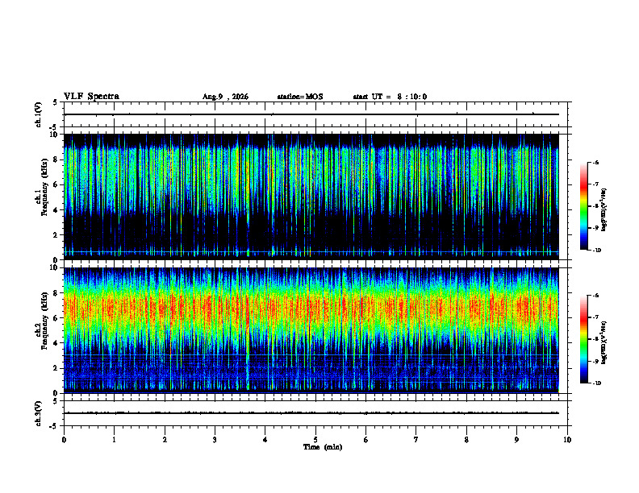Click the ch.1 spectrogram color scale bar

point(583,206)
